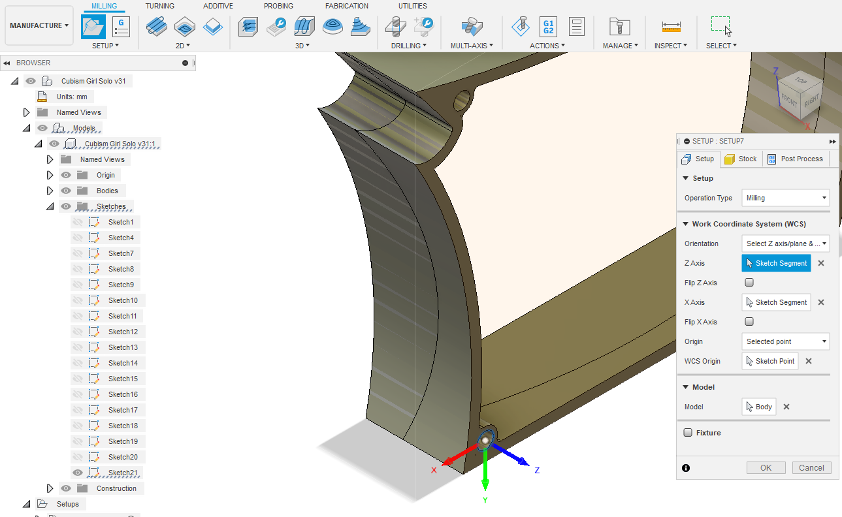This screenshot has width=842, height=517.
Task: Switch to the TURNING ribbon tab
Action: pos(160,6)
